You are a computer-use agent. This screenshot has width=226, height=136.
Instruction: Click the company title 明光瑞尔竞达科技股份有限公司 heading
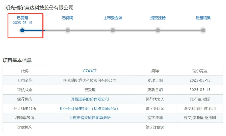coord(39,8)
